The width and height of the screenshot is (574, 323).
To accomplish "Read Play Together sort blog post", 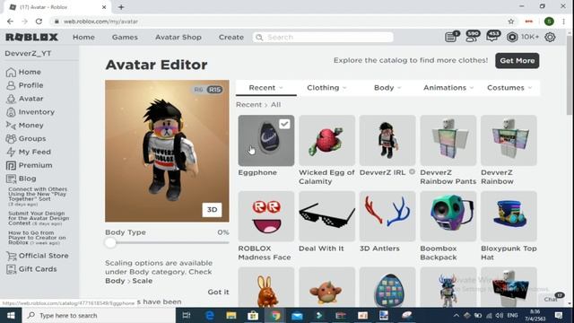I will click(38, 196).
